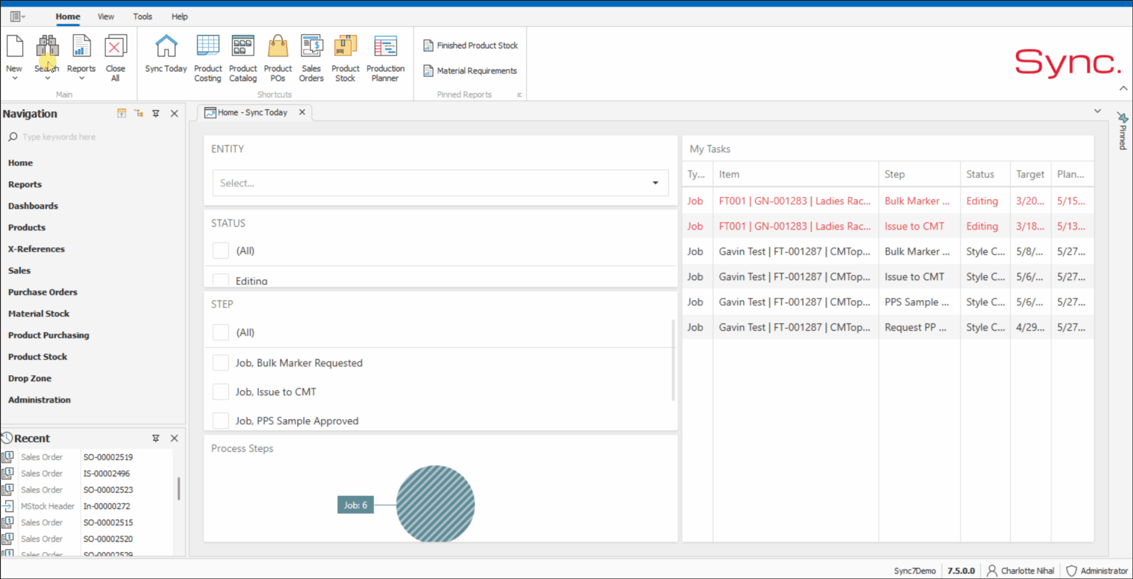The height and width of the screenshot is (579, 1133).
Task: Tick Job, PPS Sample Approved checkbox
Action: pos(221,420)
